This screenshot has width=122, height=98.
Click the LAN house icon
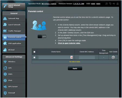[x=5, y=68]
